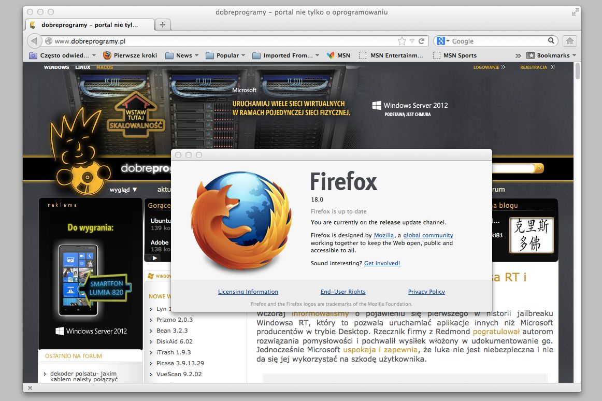This screenshot has width=602, height=401.
Task: Open the Bookmarks menu button
Action: point(551,55)
